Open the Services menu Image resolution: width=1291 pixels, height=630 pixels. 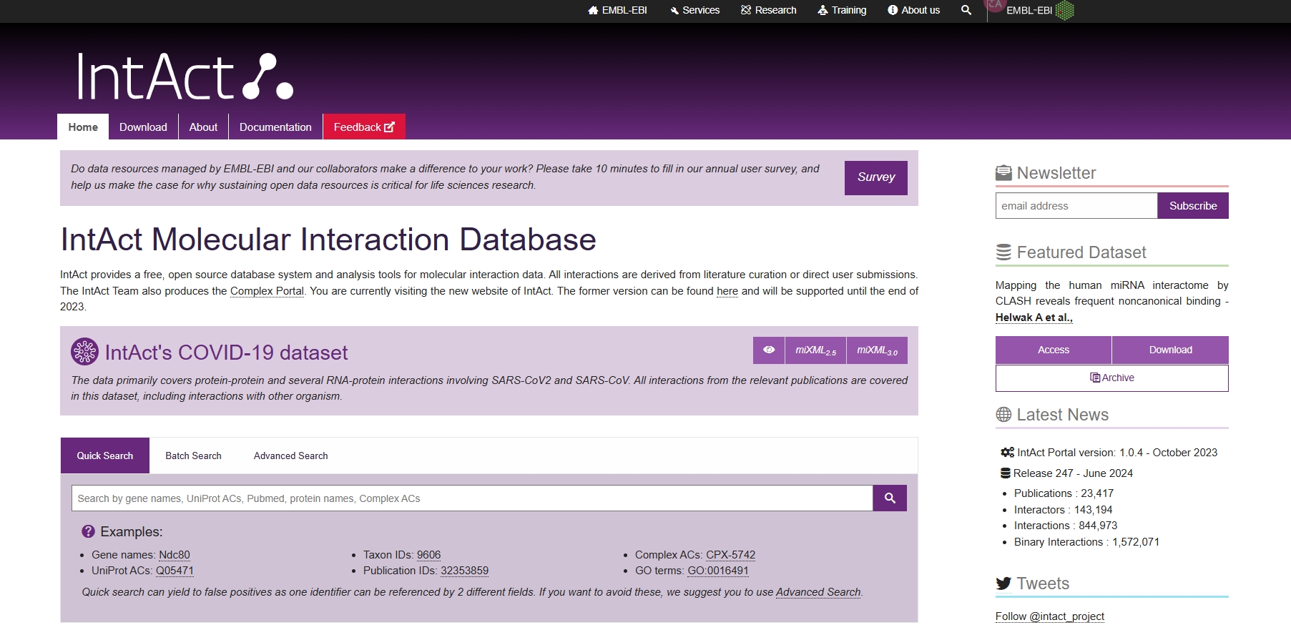(695, 10)
